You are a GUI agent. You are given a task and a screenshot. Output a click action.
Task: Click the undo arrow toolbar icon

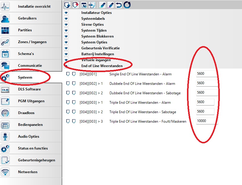119,4
